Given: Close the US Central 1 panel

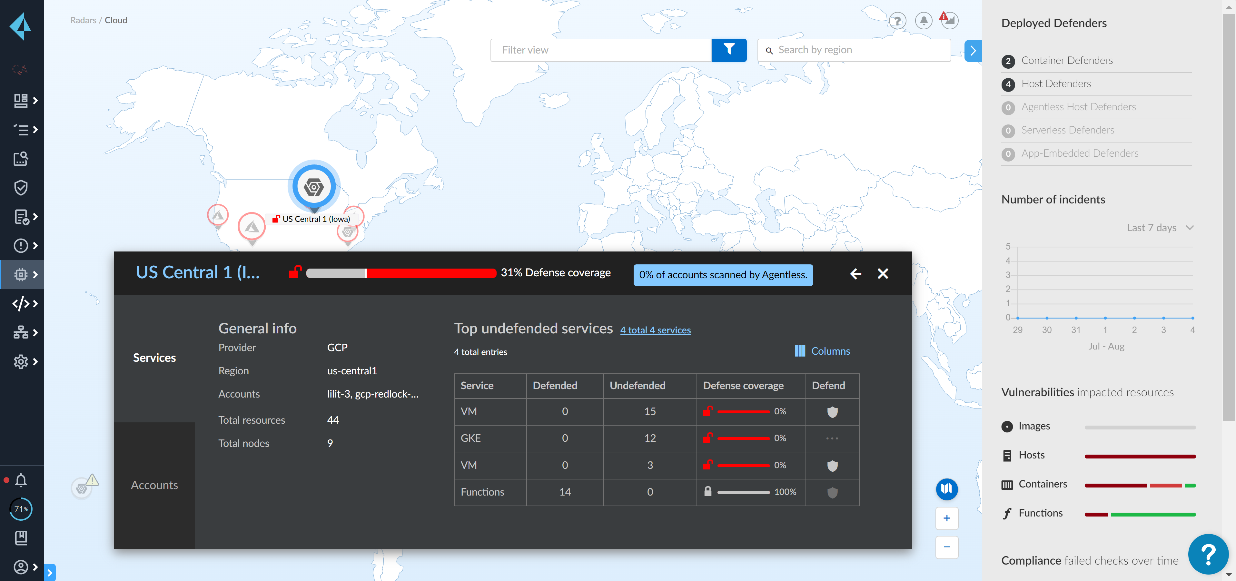Looking at the screenshot, I should point(883,273).
